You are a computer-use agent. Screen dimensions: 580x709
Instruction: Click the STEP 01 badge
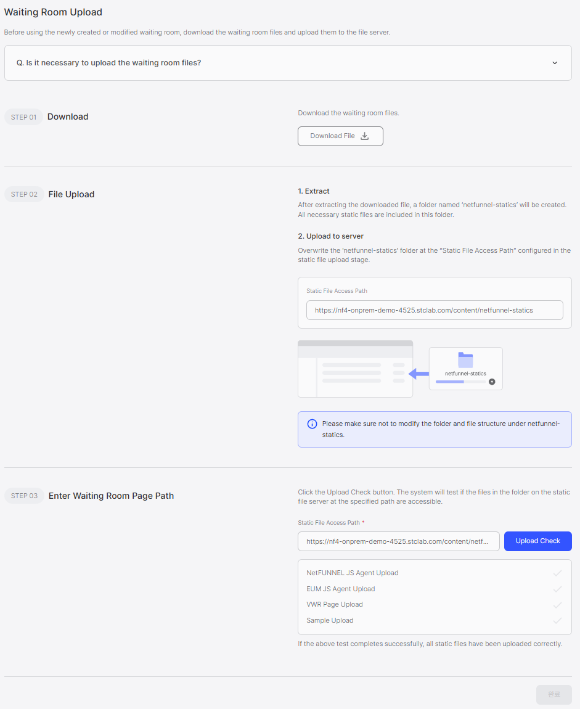23,117
